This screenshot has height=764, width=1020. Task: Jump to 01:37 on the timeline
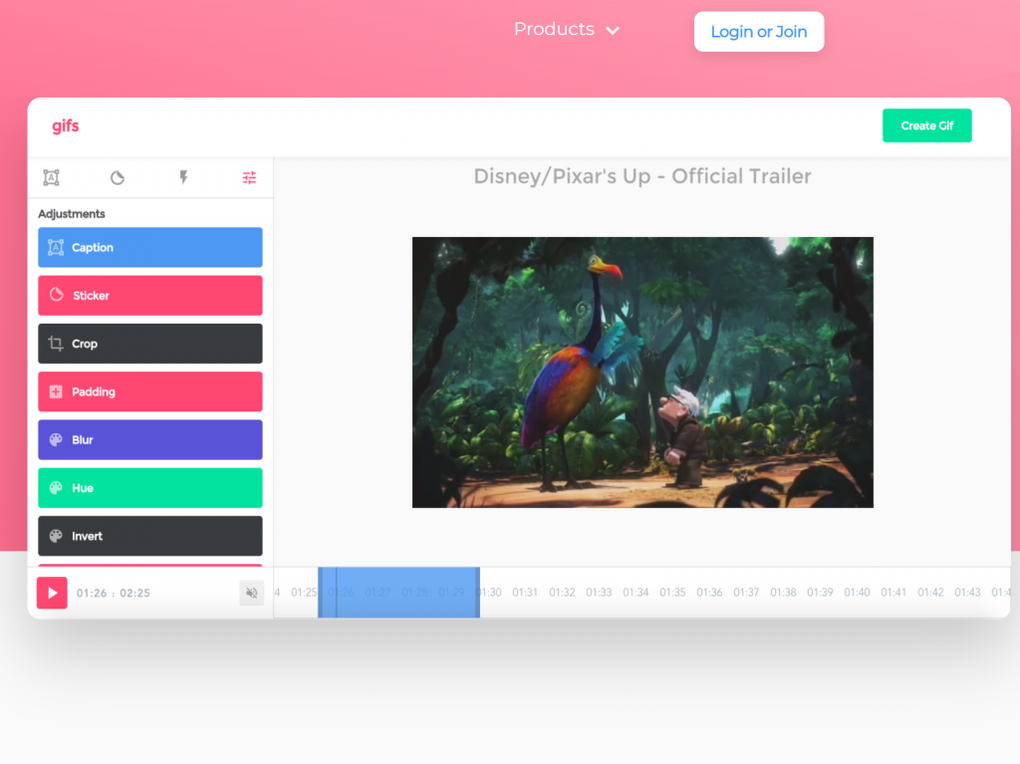(x=746, y=593)
